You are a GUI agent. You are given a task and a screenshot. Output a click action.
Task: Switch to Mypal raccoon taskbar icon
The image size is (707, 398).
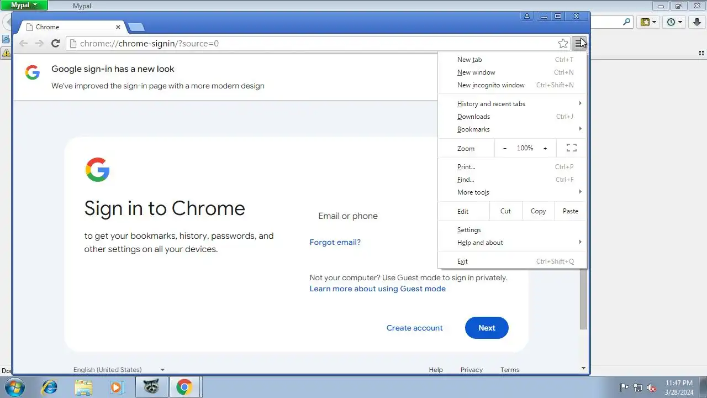coord(151,387)
